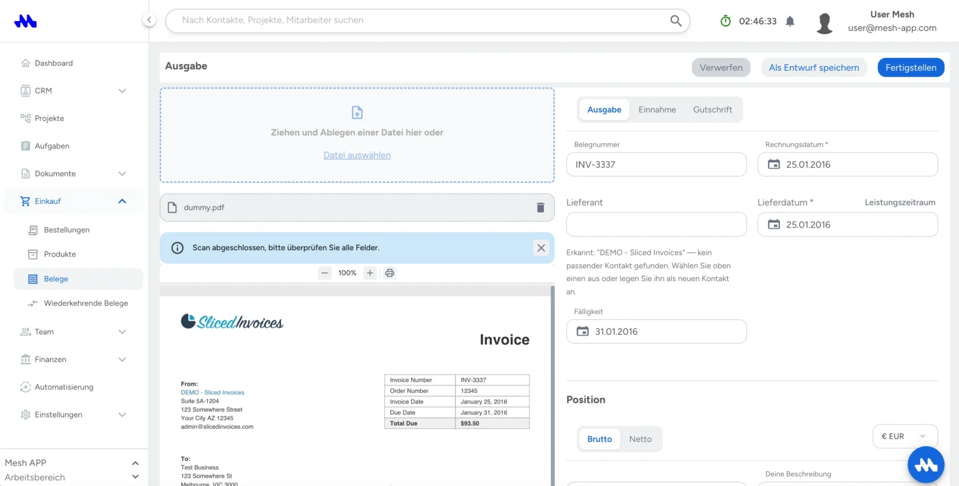This screenshot has width=959, height=486.
Task: Click the file upload icon
Action: click(x=357, y=113)
